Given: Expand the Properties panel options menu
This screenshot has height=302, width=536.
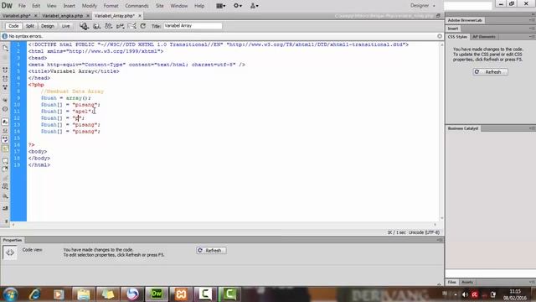Looking at the screenshot, I should pos(440,240).
